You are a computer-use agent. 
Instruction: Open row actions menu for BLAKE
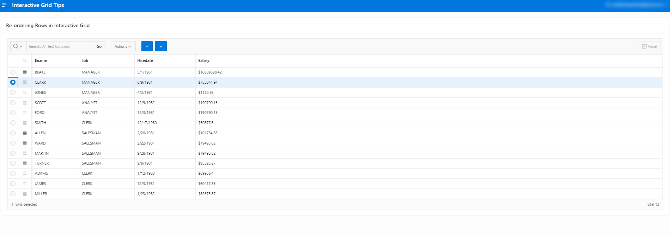pyautogui.click(x=25, y=72)
